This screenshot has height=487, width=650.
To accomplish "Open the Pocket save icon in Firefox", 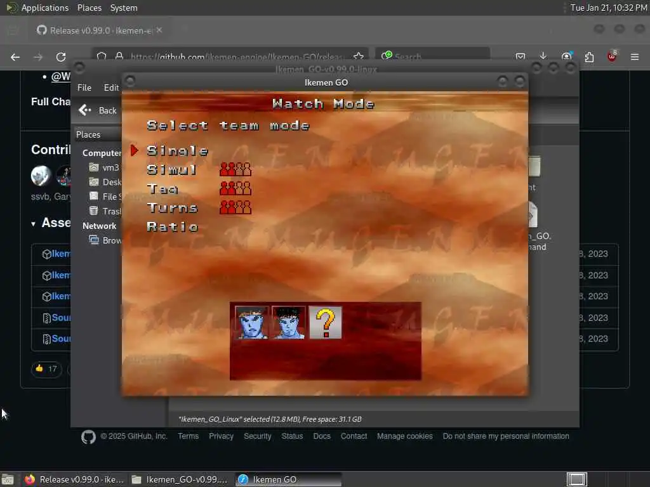I will (521, 56).
